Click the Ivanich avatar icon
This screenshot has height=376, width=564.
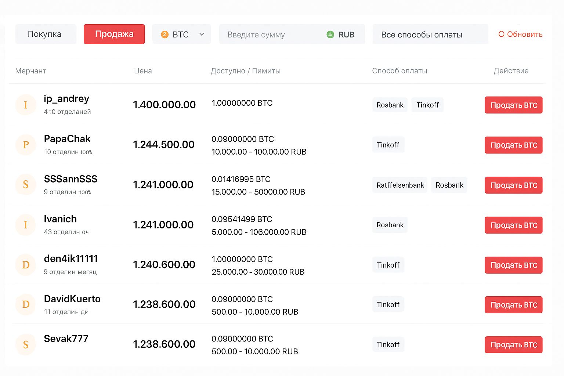coord(26,225)
